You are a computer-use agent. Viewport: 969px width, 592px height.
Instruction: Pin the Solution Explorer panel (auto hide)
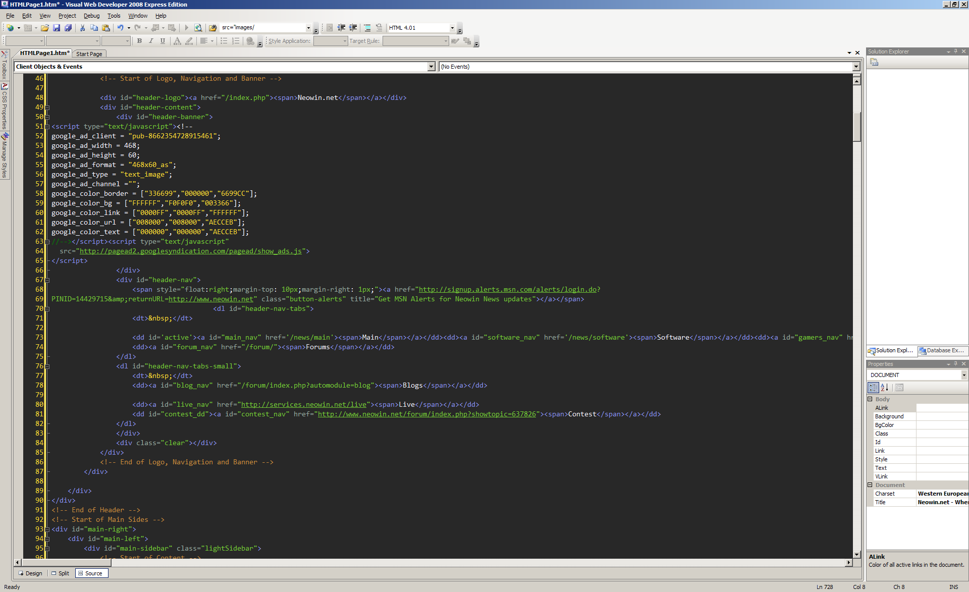click(x=955, y=51)
